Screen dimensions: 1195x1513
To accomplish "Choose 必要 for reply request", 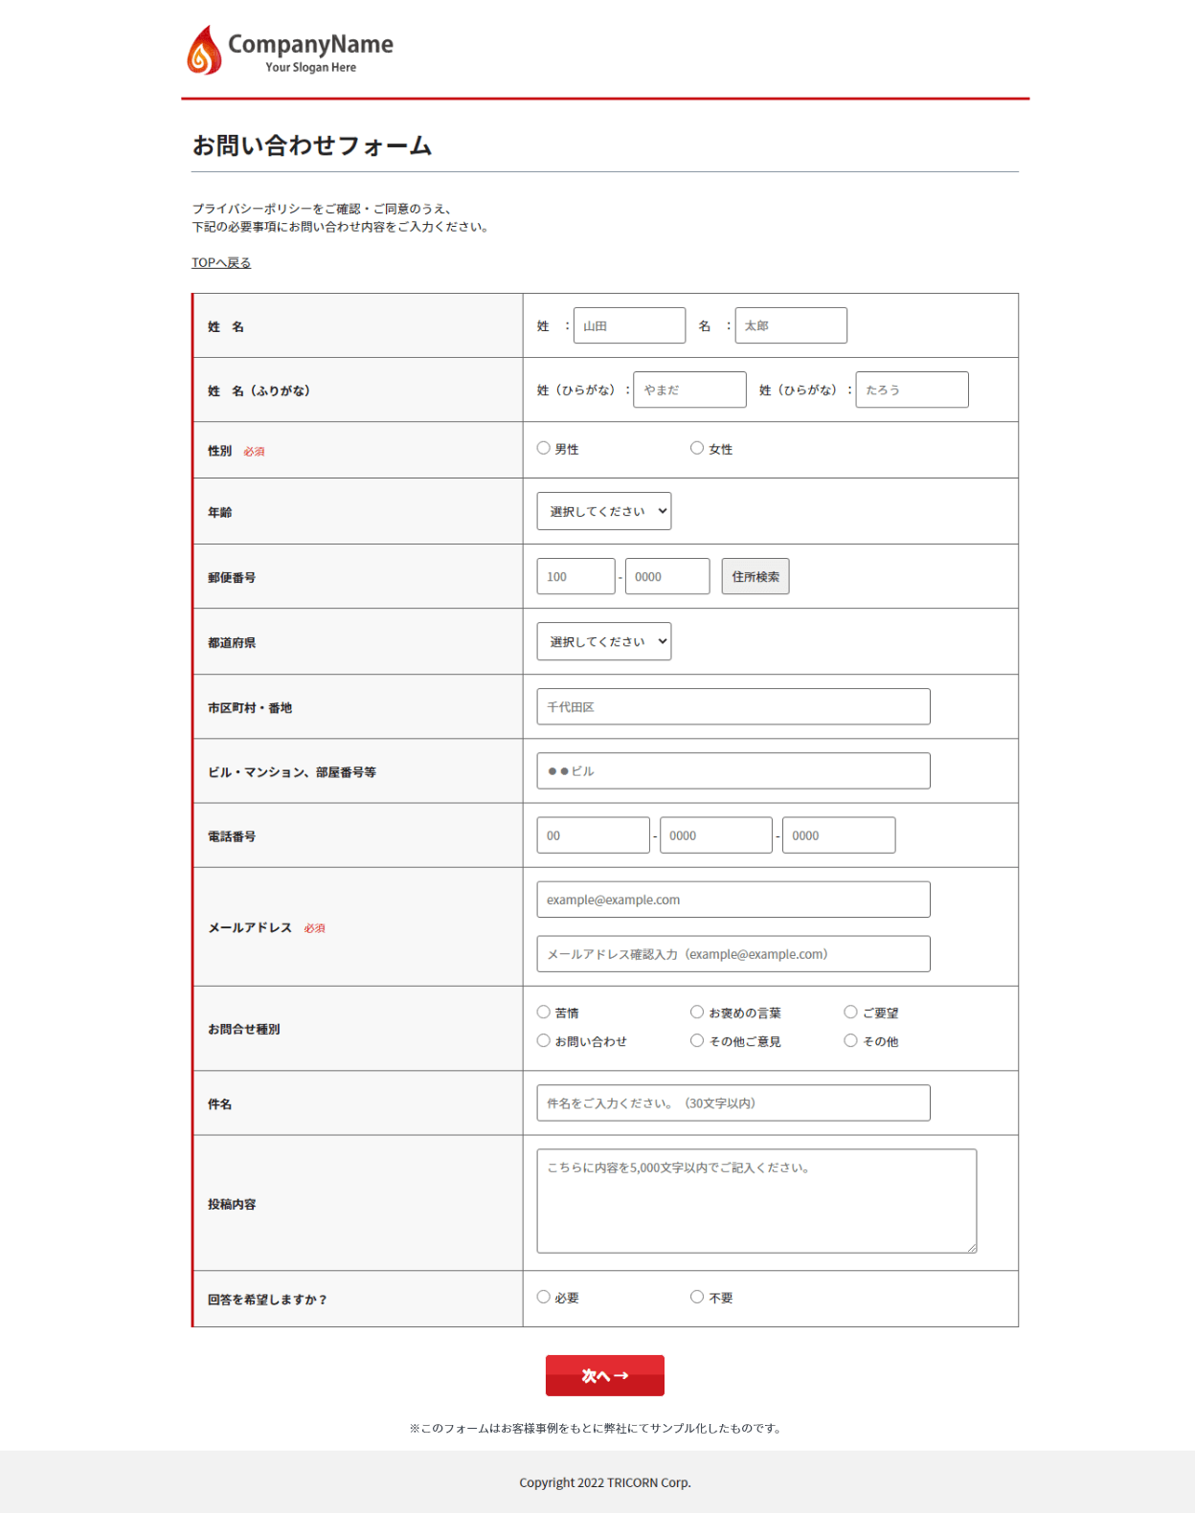I will [x=544, y=1297].
